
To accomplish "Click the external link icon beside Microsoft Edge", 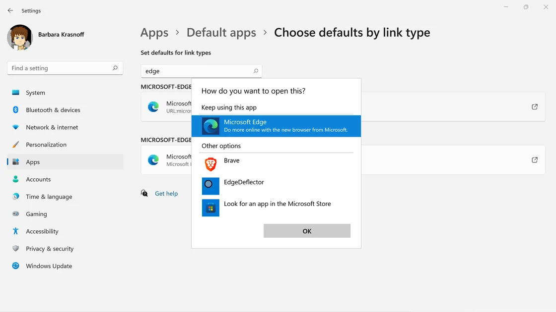I will click(x=534, y=106).
